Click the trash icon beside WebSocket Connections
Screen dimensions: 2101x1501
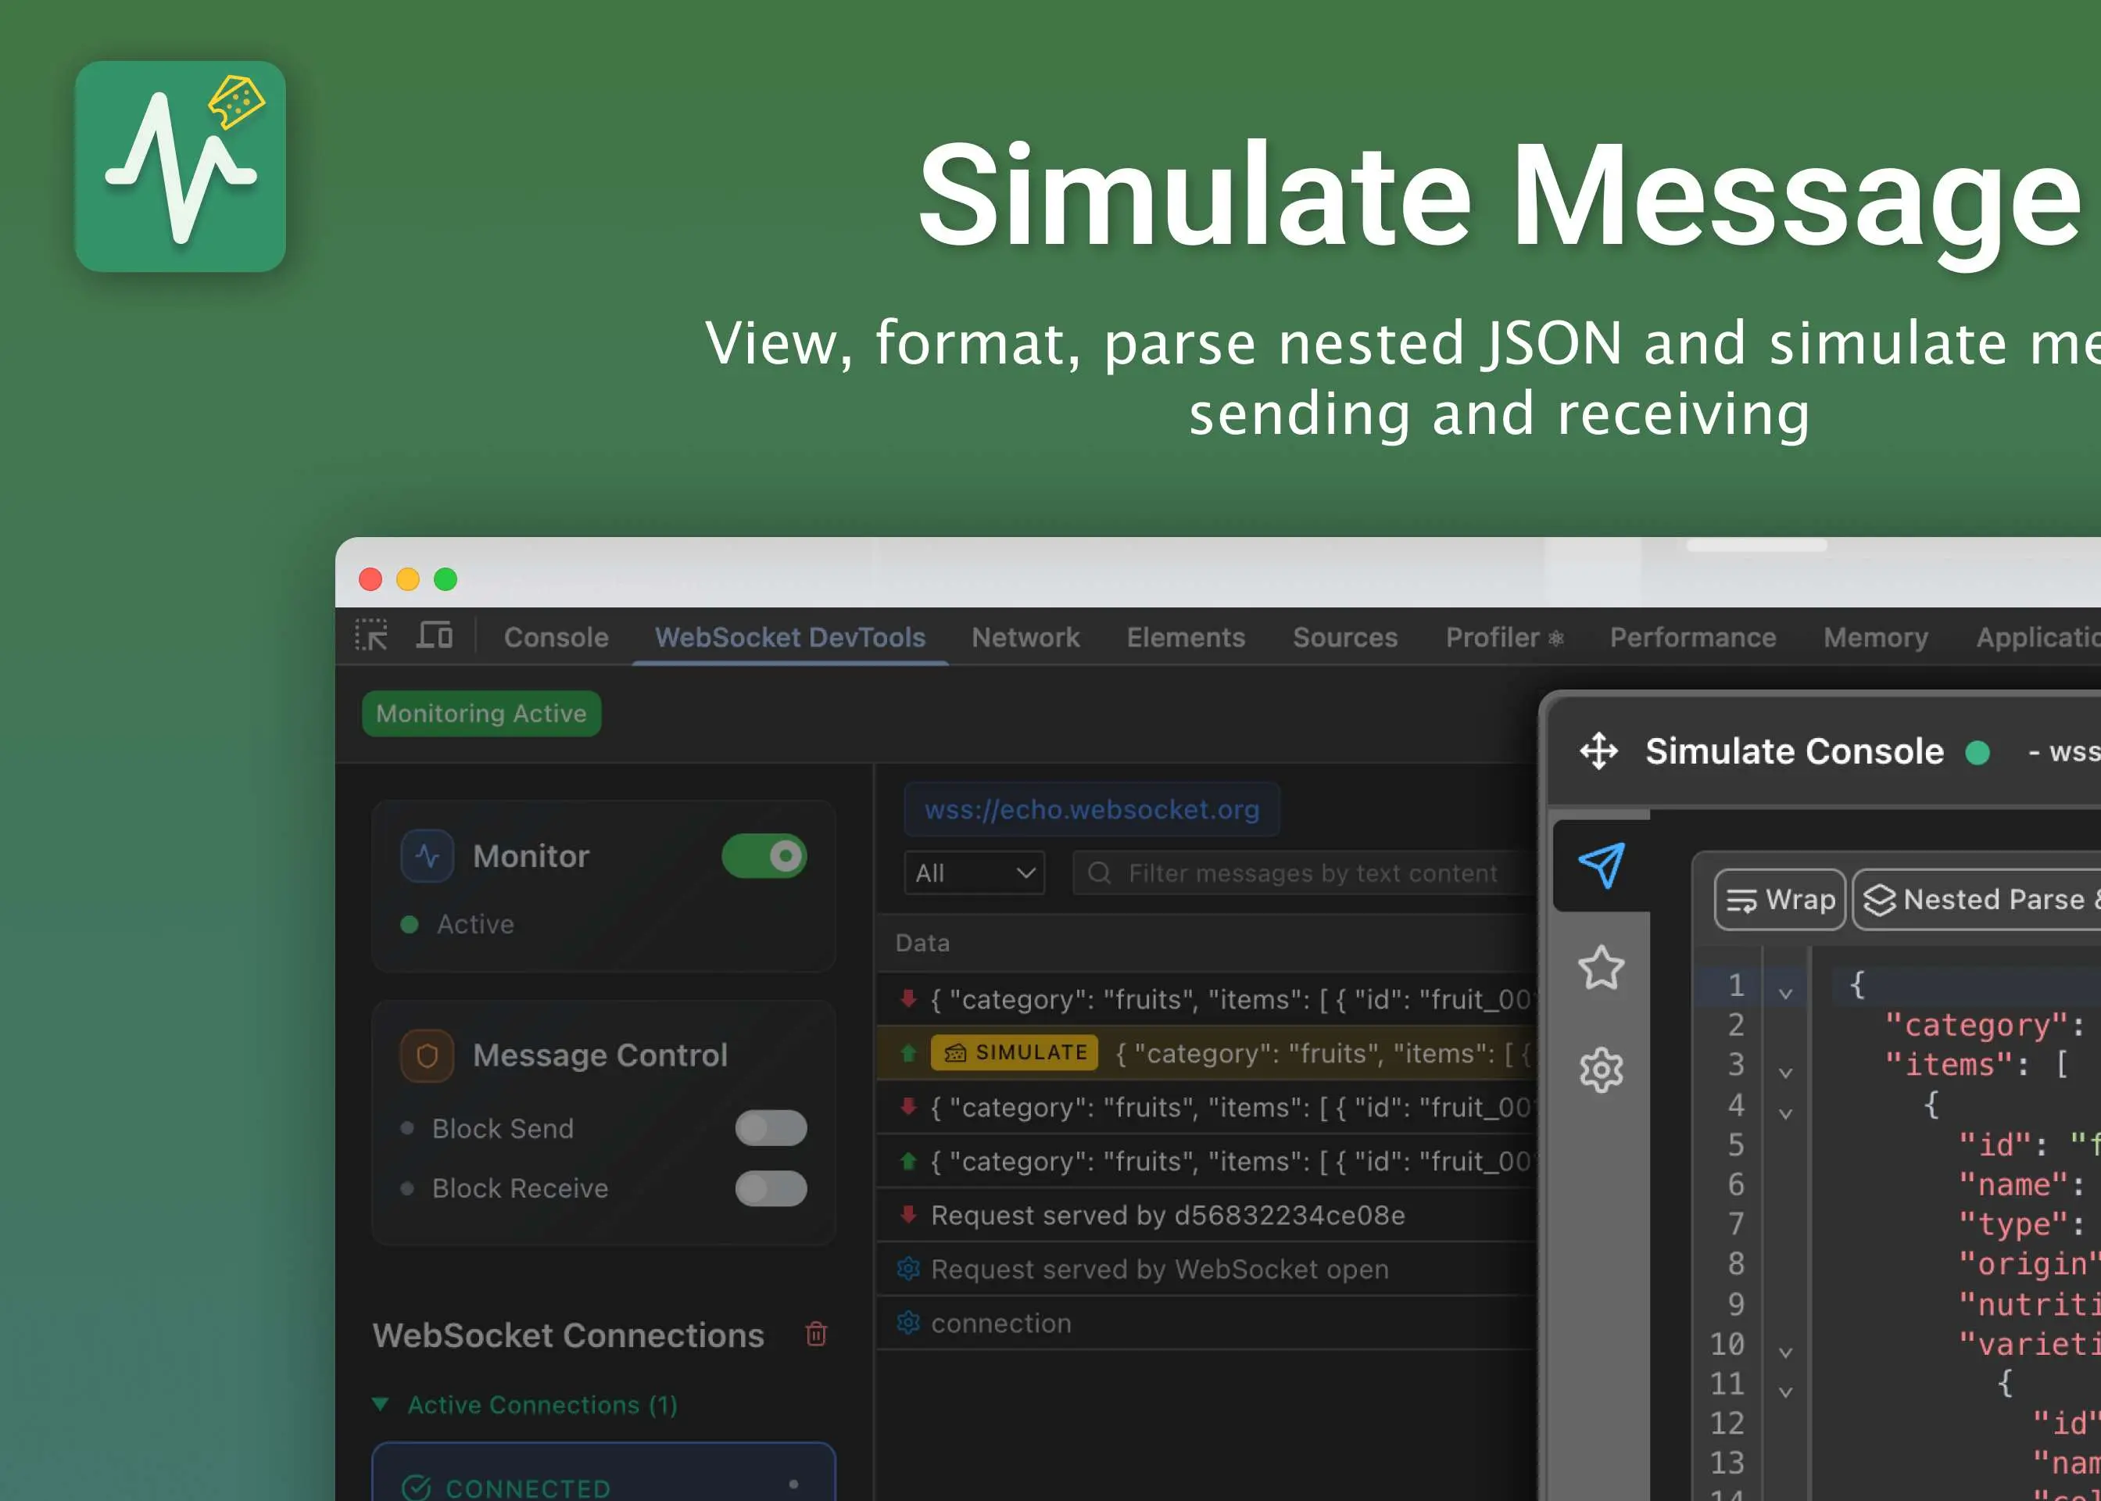pyautogui.click(x=816, y=1334)
